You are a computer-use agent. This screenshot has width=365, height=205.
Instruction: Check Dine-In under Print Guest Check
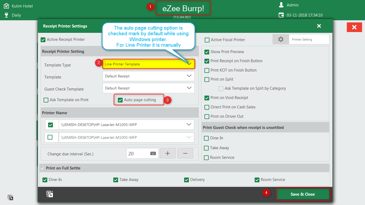click(x=206, y=138)
